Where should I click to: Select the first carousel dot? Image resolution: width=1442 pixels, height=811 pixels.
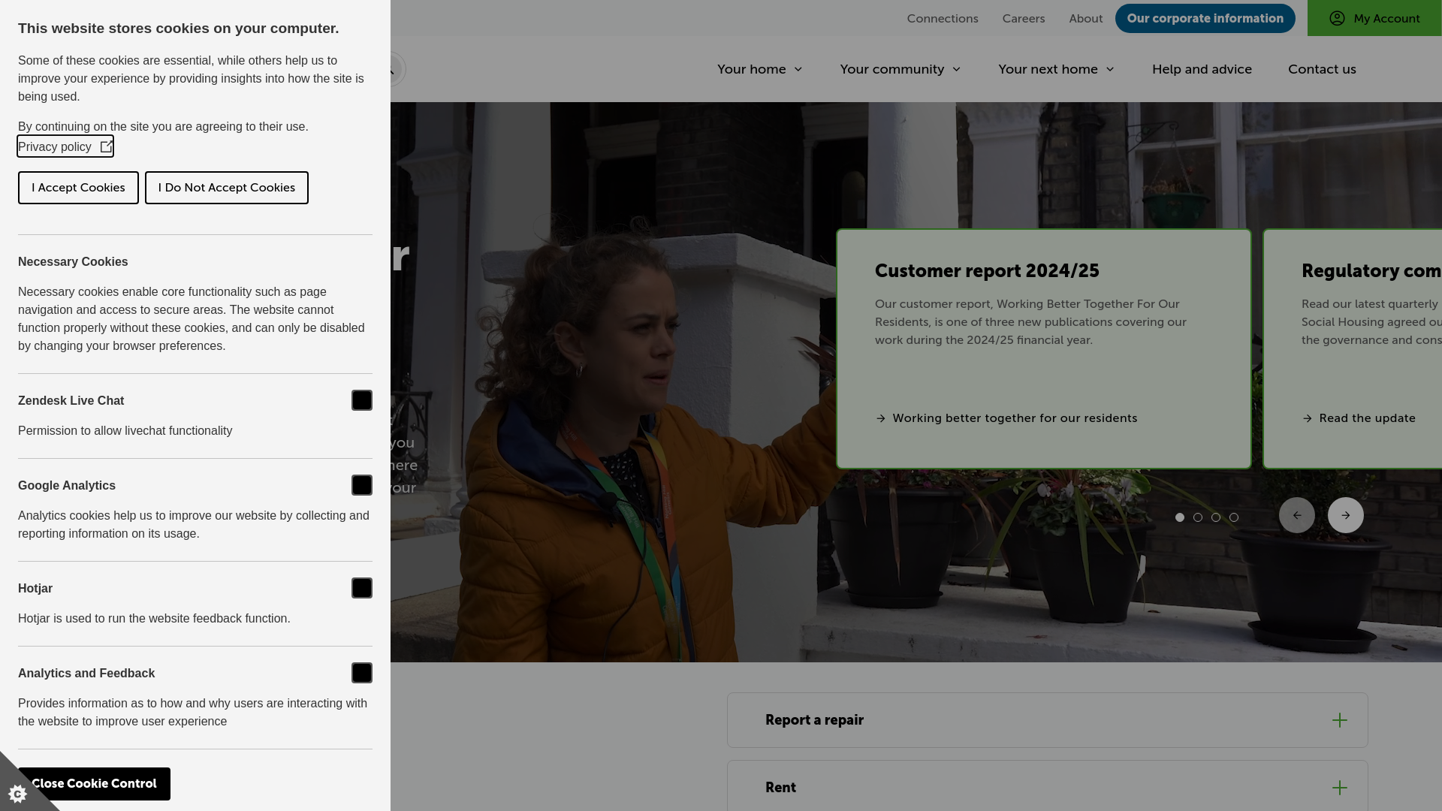pyautogui.click(x=1180, y=517)
